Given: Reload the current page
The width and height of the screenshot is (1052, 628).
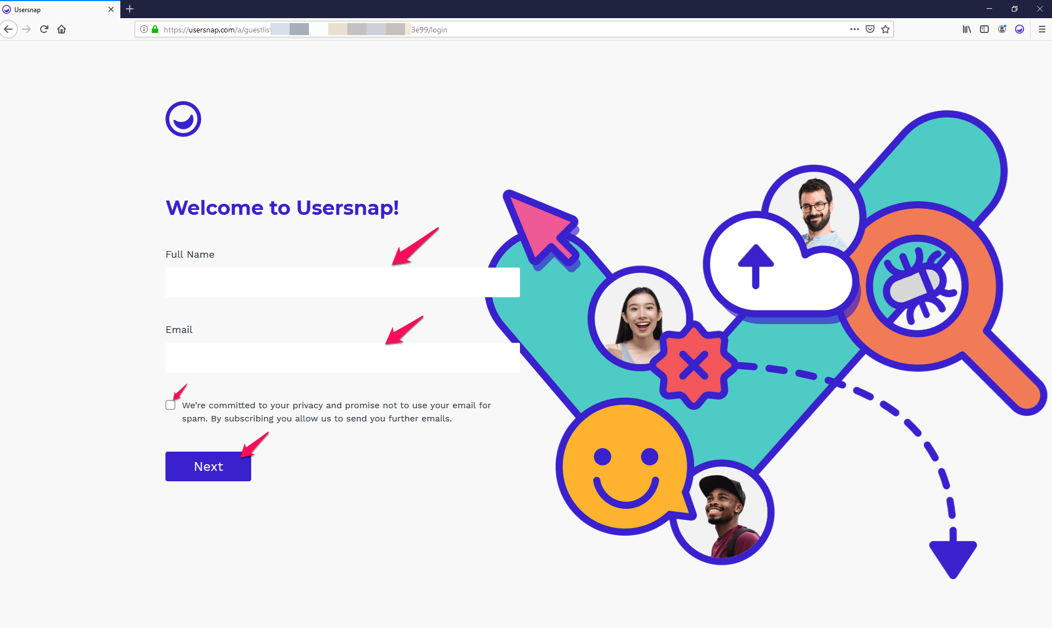Looking at the screenshot, I should pyautogui.click(x=44, y=29).
